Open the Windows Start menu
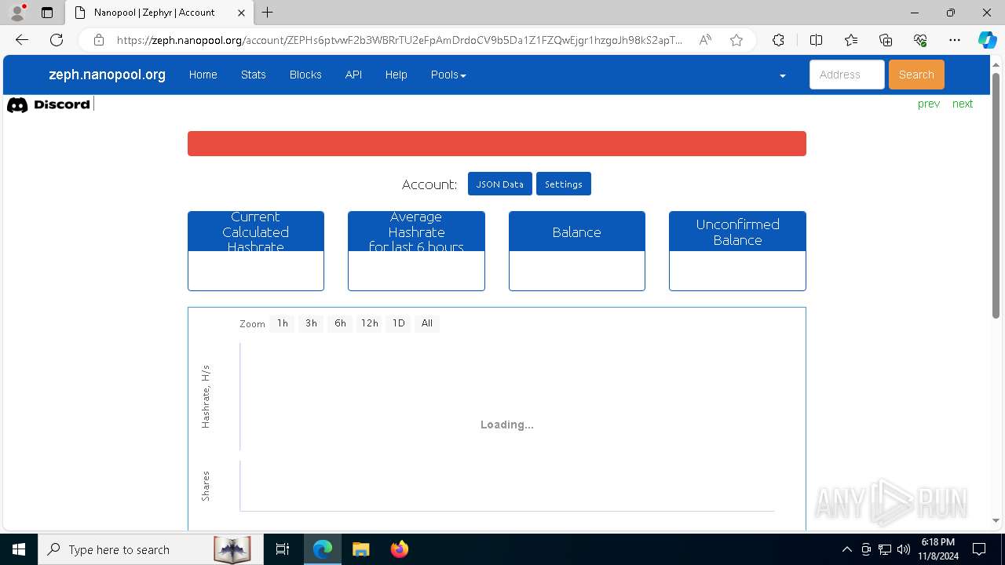Viewport: 1005px width, 565px height. coord(19,549)
